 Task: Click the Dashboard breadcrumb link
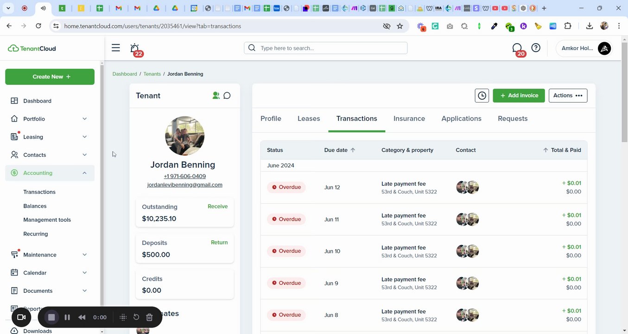tap(125, 74)
